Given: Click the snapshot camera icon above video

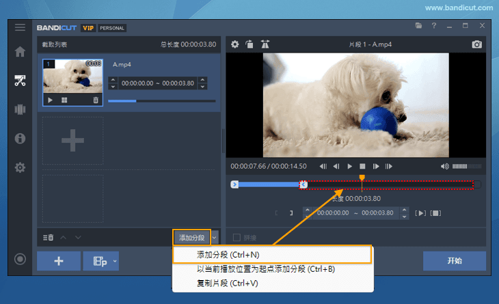Looking at the screenshot, I should [477, 44].
